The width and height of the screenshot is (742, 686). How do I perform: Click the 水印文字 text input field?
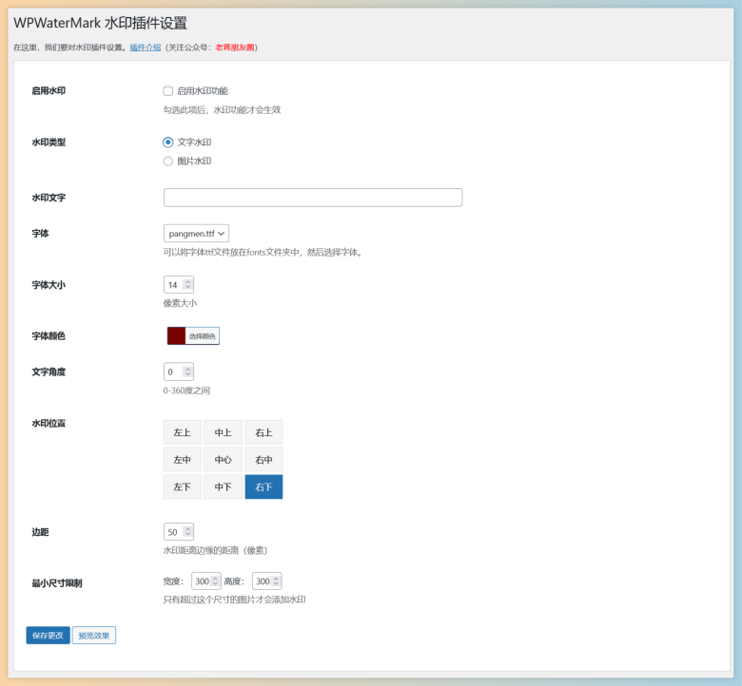tap(313, 198)
